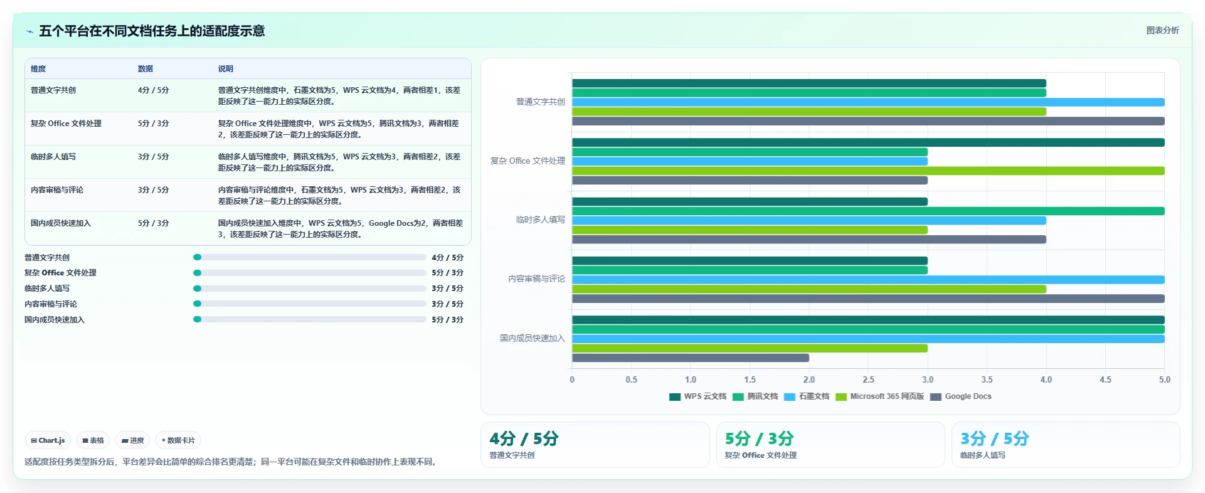Click the blue 石墨文档 bar for 内容审稿与评论
This screenshot has width=1205, height=493.
point(868,280)
